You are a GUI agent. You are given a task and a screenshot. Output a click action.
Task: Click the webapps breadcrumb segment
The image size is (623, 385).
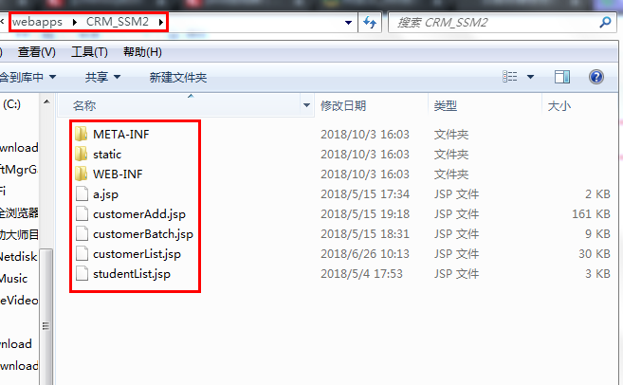(x=37, y=22)
